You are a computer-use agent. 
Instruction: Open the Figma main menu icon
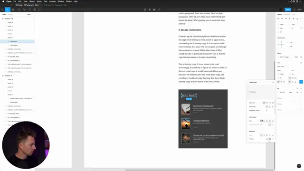[2, 9]
